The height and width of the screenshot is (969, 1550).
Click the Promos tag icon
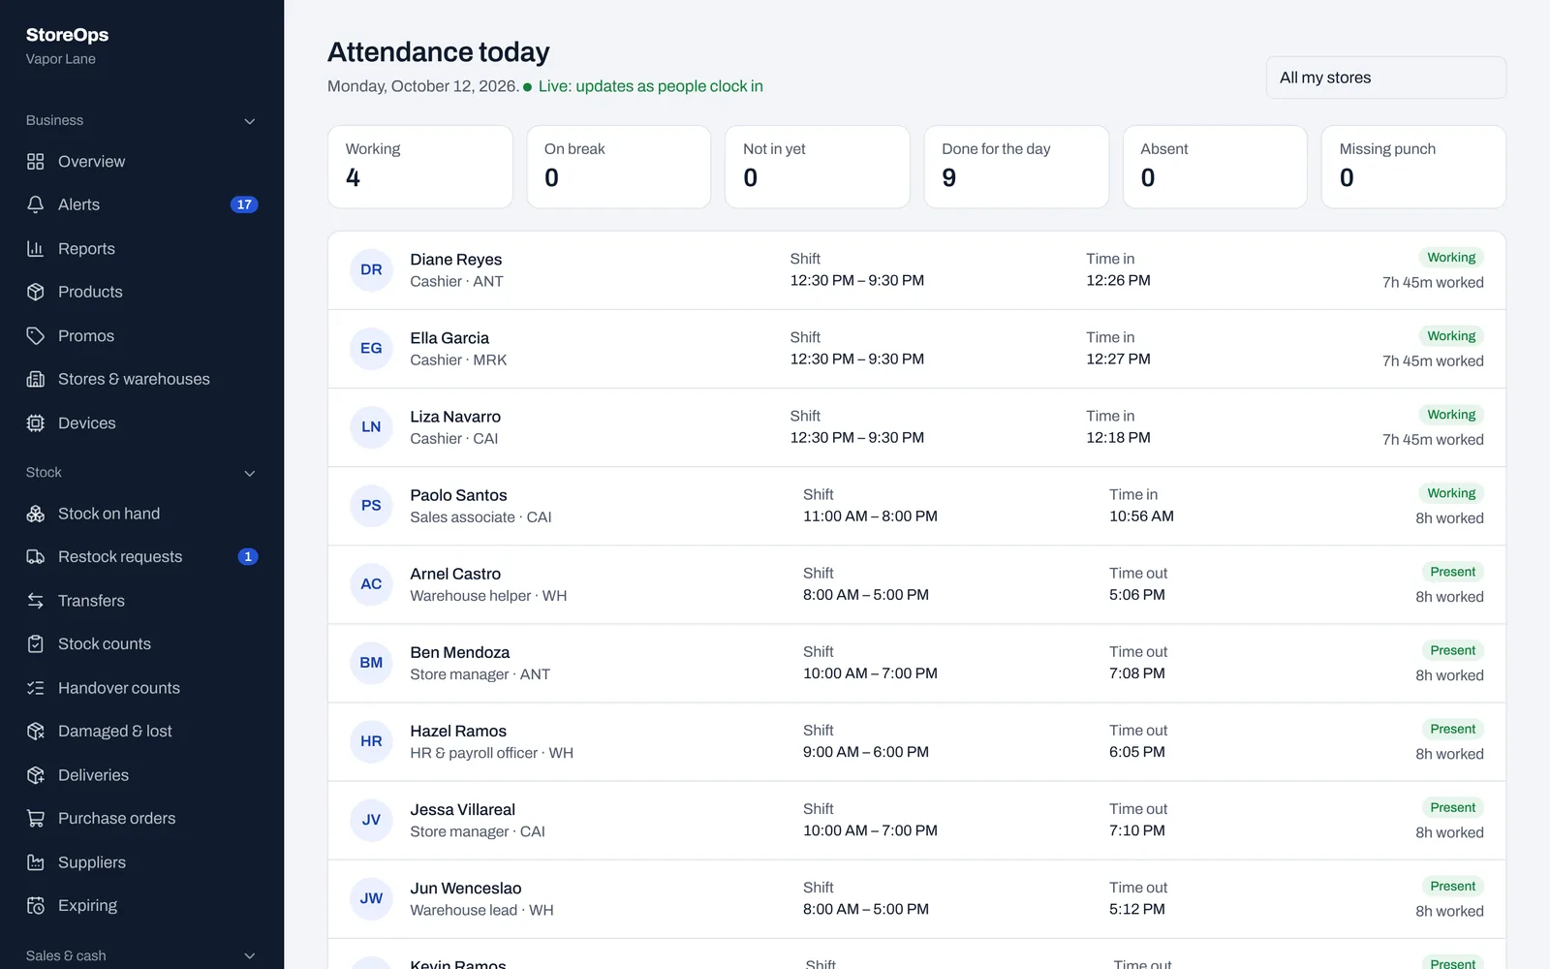click(36, 336)
